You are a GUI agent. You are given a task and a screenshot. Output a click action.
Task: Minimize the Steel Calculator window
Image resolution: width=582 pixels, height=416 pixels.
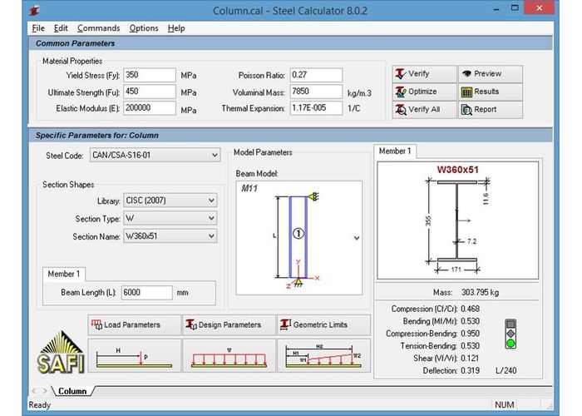point(496,8)
